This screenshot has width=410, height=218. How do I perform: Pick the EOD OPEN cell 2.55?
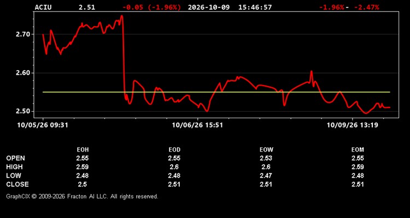[x=174, y=158]
